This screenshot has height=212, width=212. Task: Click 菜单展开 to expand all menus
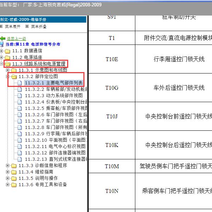click(x=13, y=26)
